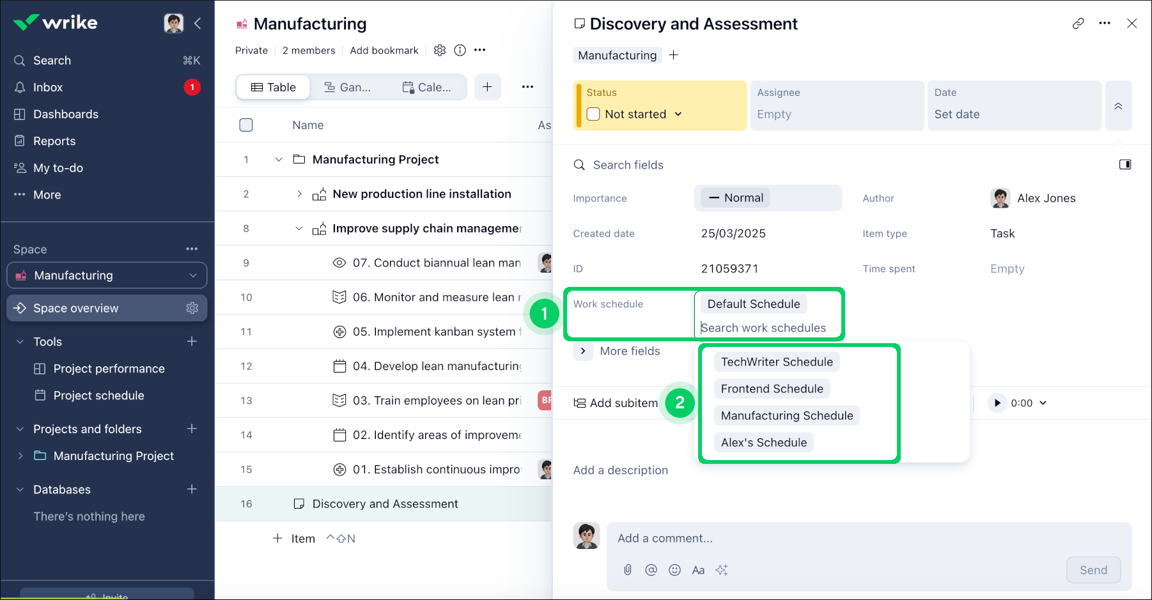Select the attachment paperclip icon in comment toolbar

click(x=627, y=570)
